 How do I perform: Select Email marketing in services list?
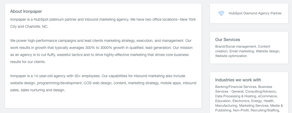coord(242,51)
